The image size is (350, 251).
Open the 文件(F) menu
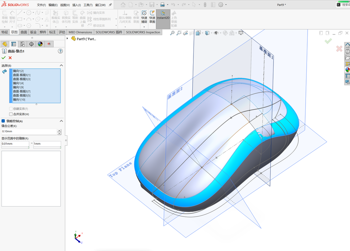coord(41,5)
